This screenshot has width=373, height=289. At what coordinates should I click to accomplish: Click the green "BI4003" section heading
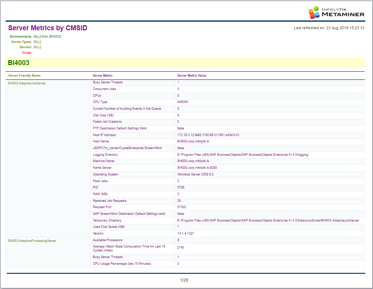point(19,63)
